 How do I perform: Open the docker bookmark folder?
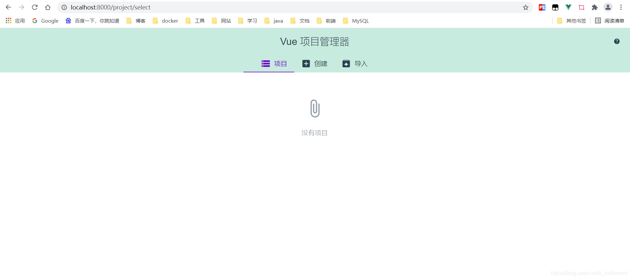[x=166, y=21]
